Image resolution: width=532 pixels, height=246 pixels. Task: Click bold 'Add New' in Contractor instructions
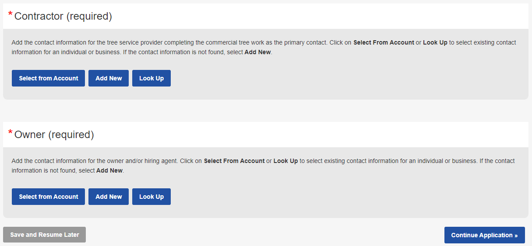pyautogui.click(x=257, y=52)
